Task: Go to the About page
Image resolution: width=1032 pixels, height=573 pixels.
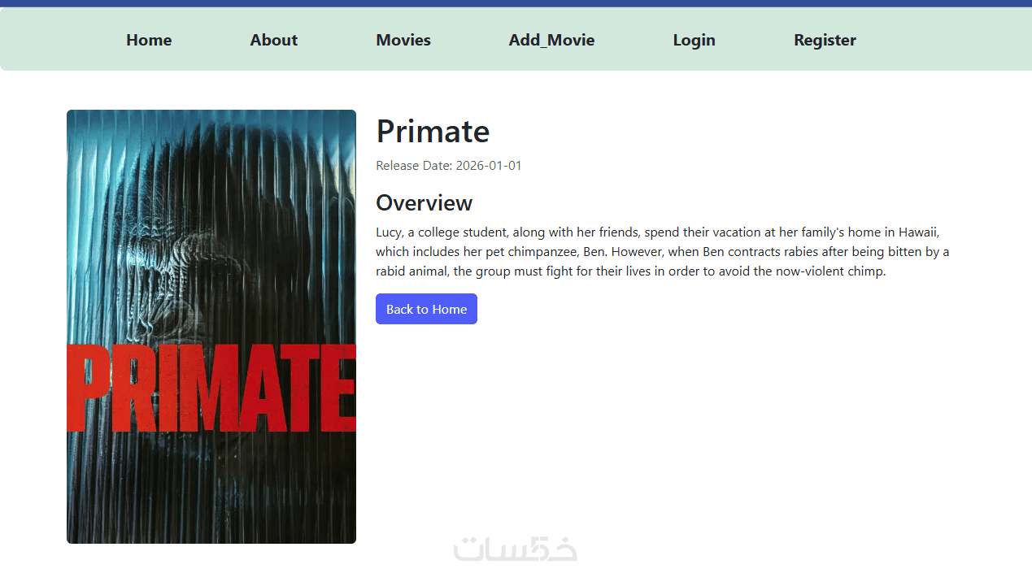Action: tap(274, 40)
